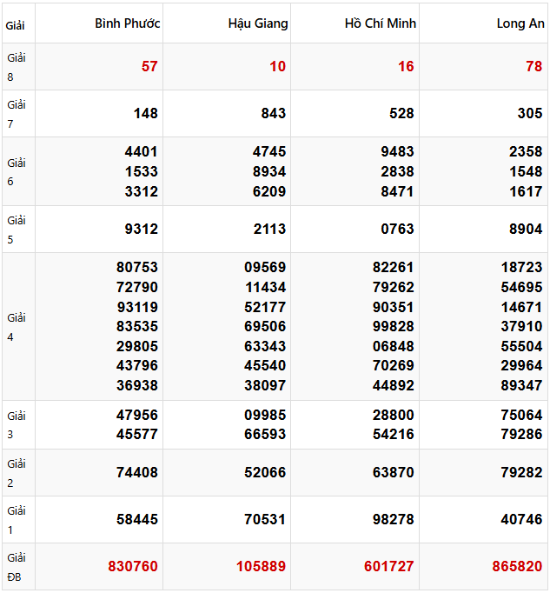Select 3312 in Giải 6

(x=142, y=192)
